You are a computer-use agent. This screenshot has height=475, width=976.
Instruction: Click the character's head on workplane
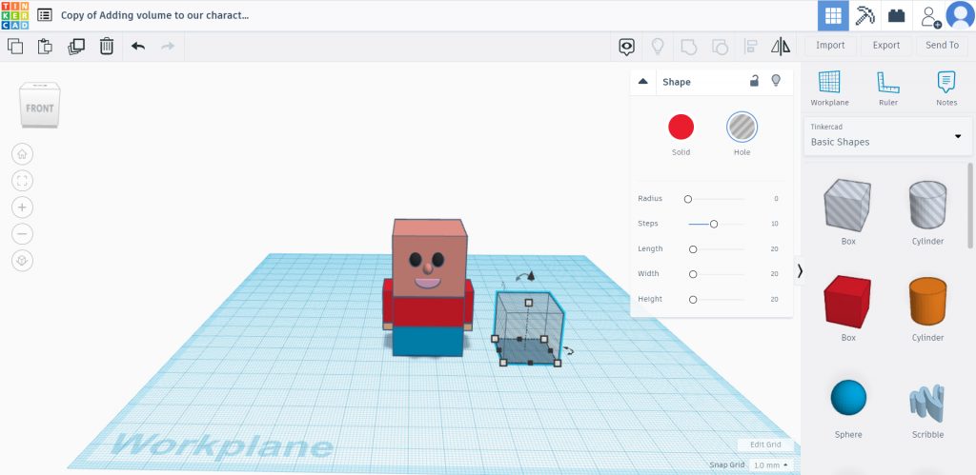429,258
